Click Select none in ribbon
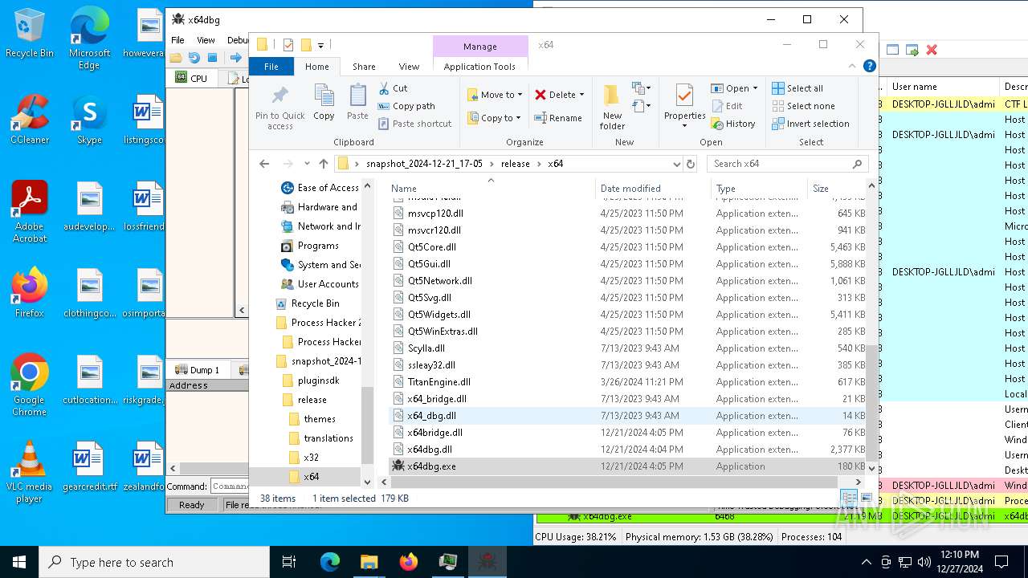The height and width of the screenshot is (578, 1028). click(x=803, y=106)
